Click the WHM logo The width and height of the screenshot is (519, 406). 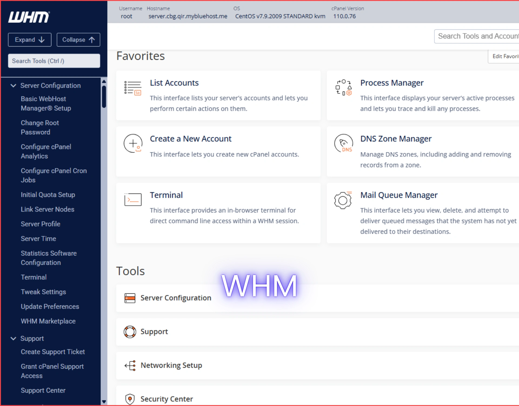point(29,17)
